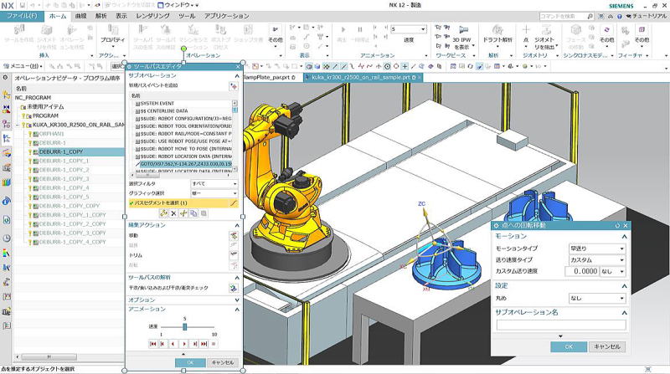Click the path segment curve selection icon
The image size is (670, 374).
point(234,203)
